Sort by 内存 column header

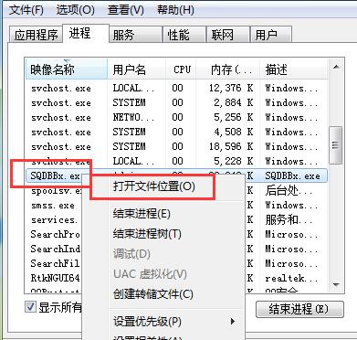[x=228, y=69]
